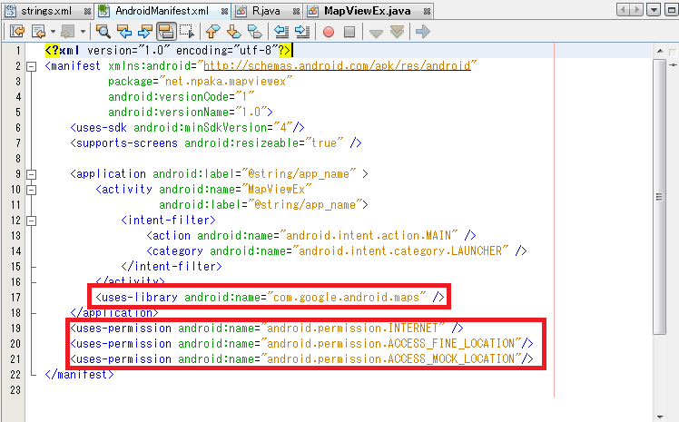This screenshot has width=679, height=422.
Task: Close the MapViewEx.java tab
Action: tap(427, 11)
